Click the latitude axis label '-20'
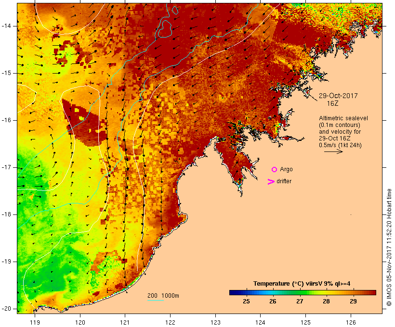395x327 pixels. point(6,309)
